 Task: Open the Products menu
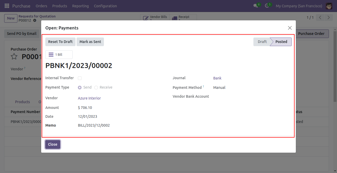coord(60,6)
